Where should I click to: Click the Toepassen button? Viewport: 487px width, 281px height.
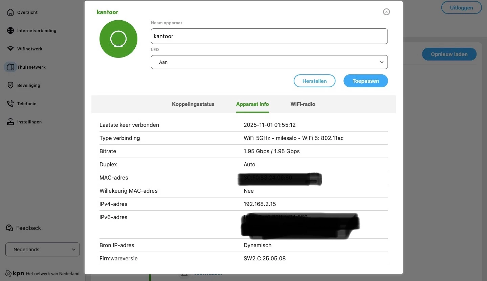click(366, 81)
